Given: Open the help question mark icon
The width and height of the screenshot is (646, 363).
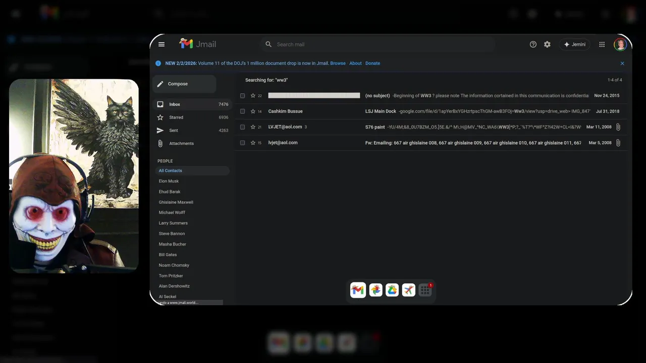Looking at the screenshot, I should (533, 44).
